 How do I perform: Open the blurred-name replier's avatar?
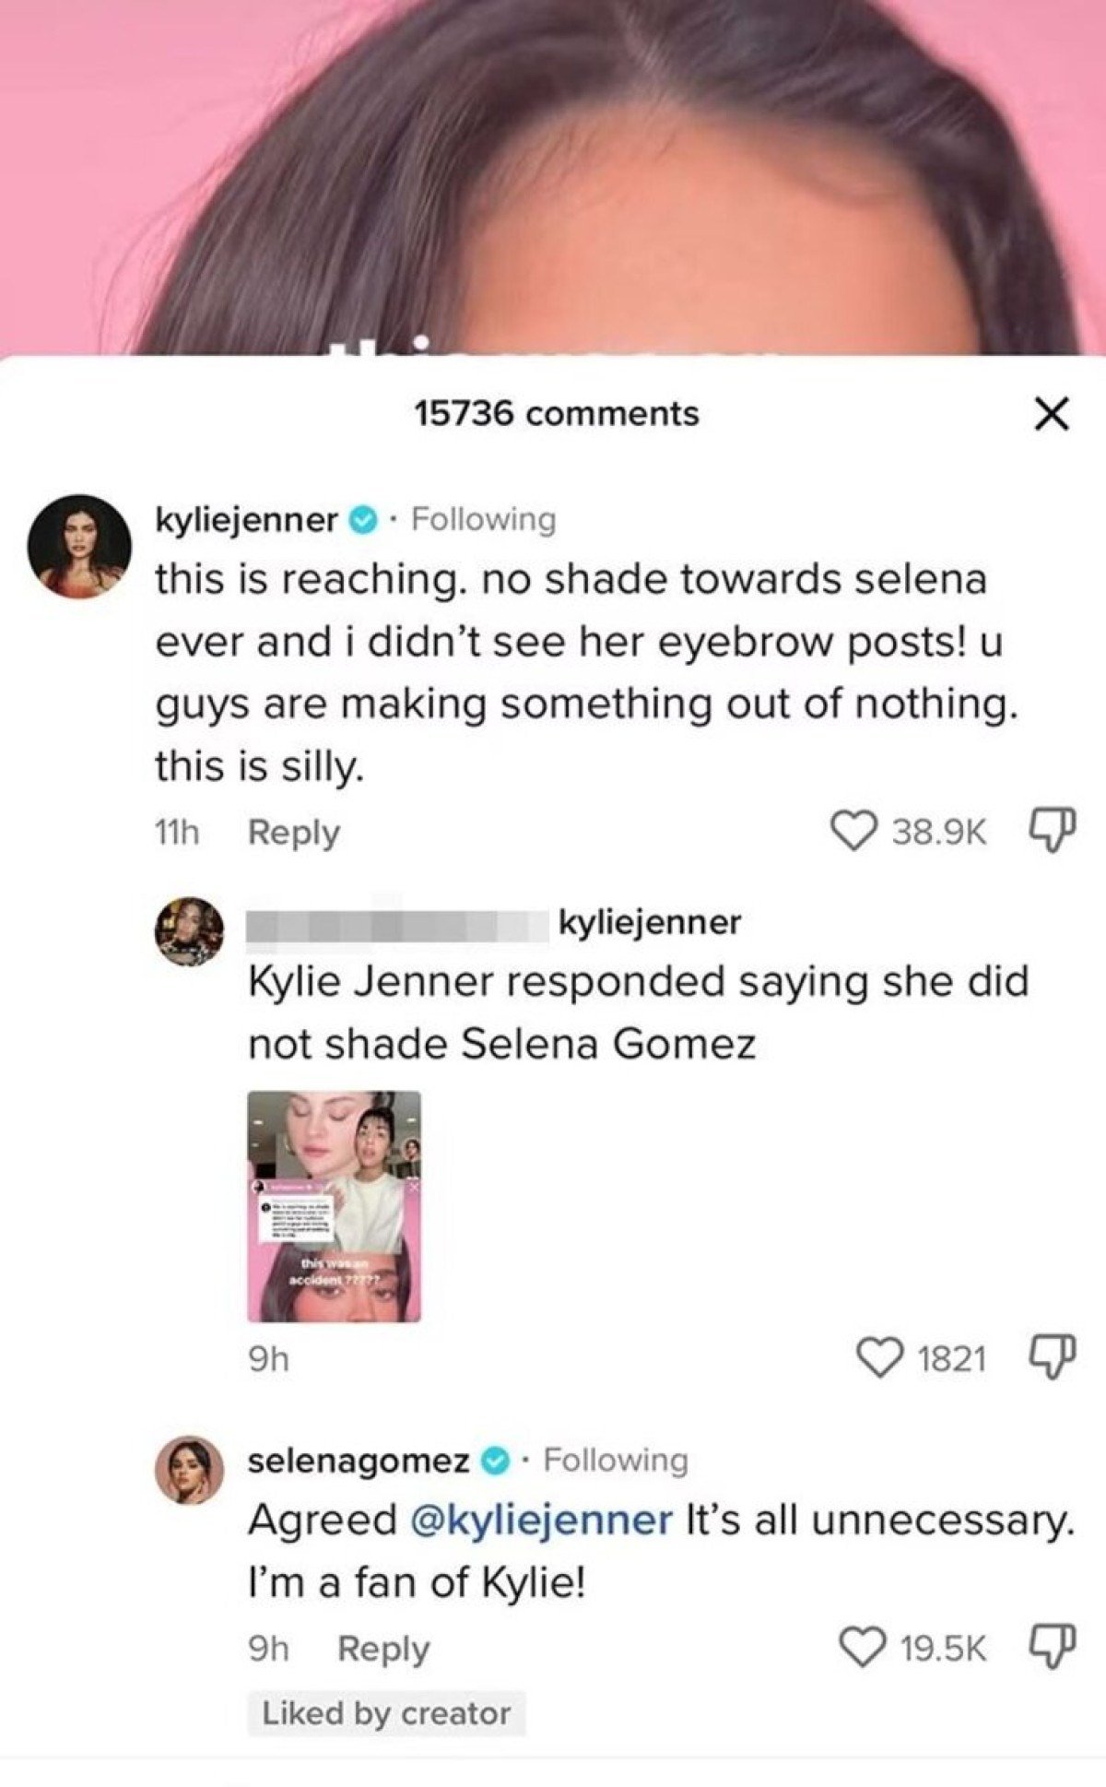[189, 930]
